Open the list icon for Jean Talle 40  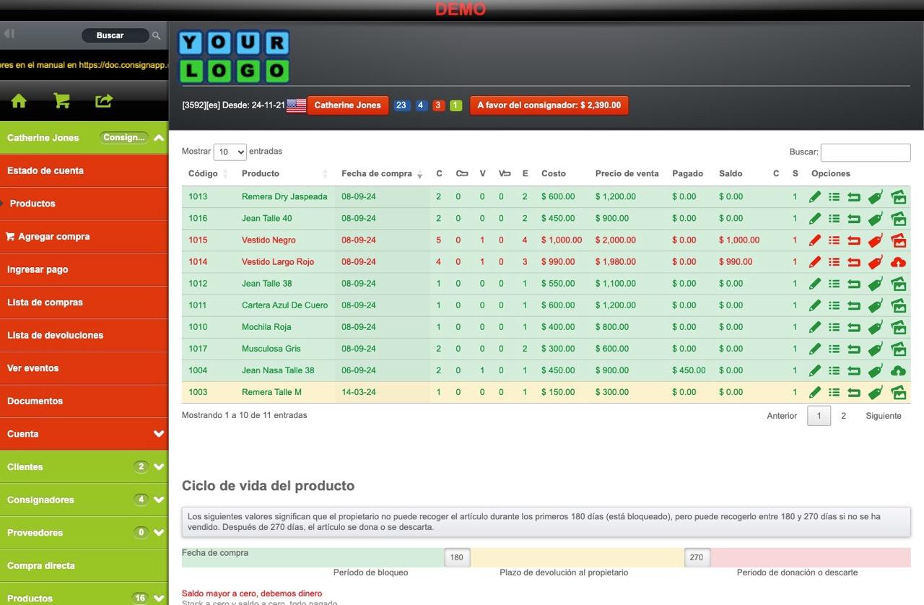[x=834, y=218]
